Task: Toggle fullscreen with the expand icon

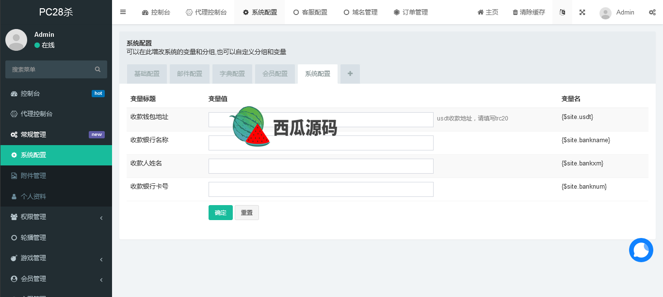Action: [x=582, y=12]
